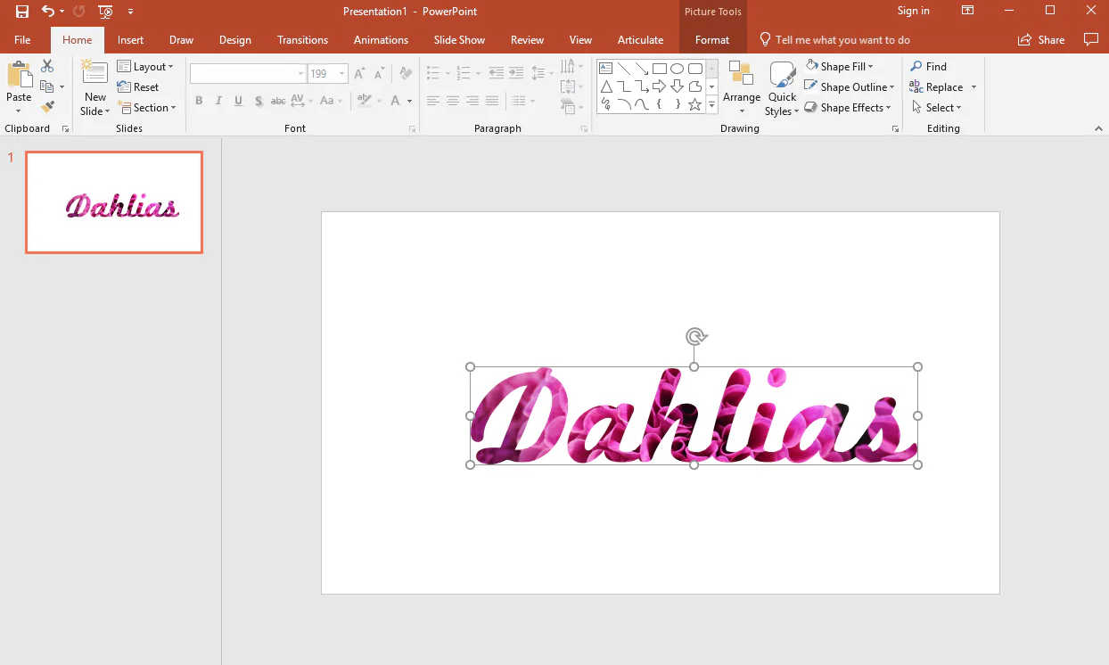
Task: Copy the selected picture
Action: (47, 86)
